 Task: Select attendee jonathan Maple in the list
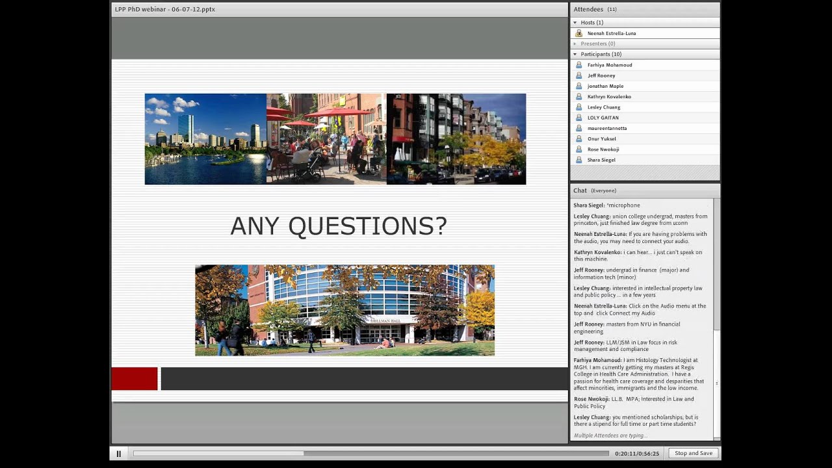(645, 86)
